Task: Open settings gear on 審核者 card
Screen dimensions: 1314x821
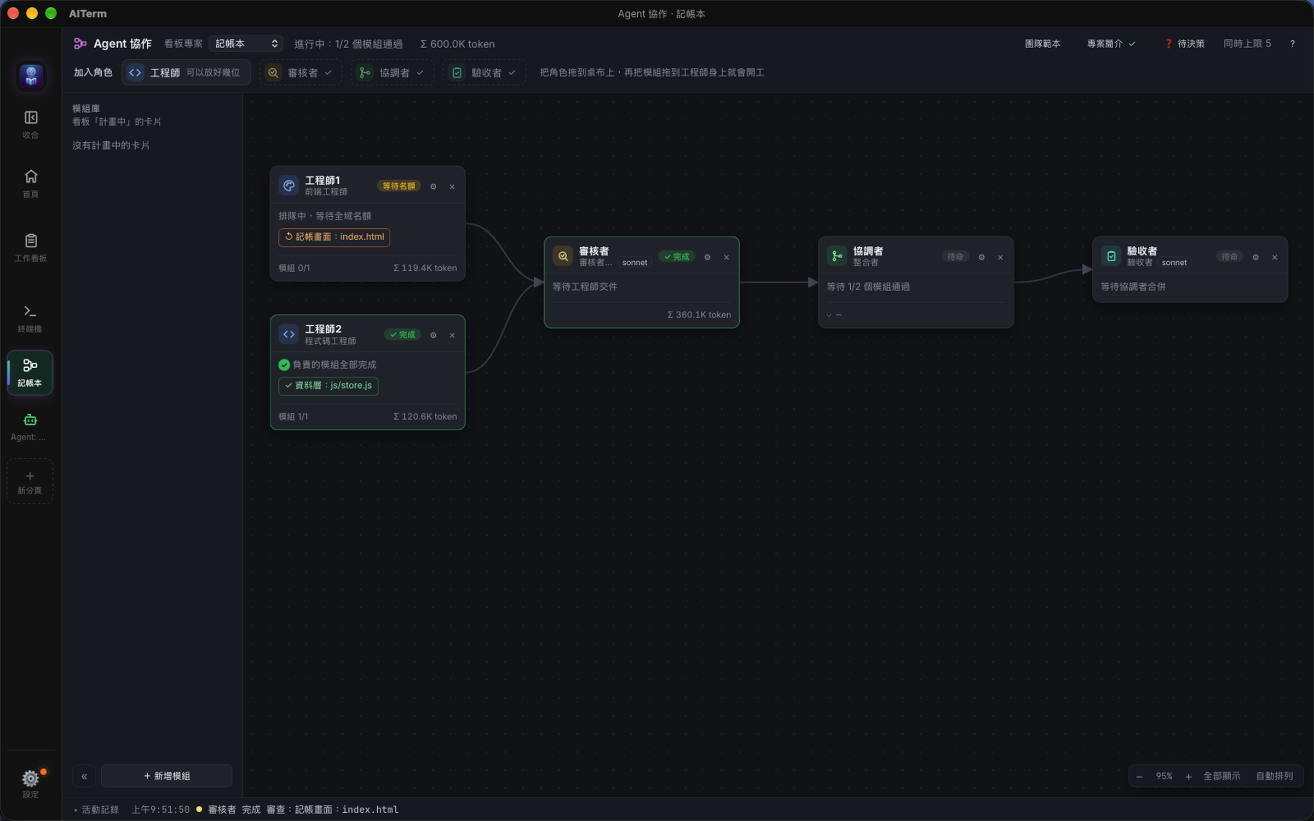Action: point(707,257)
